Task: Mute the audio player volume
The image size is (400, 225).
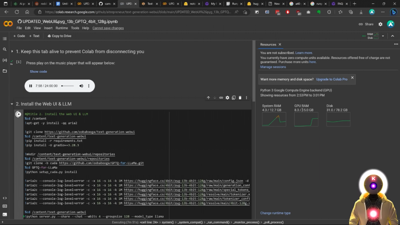Action: tap(81, 86)
